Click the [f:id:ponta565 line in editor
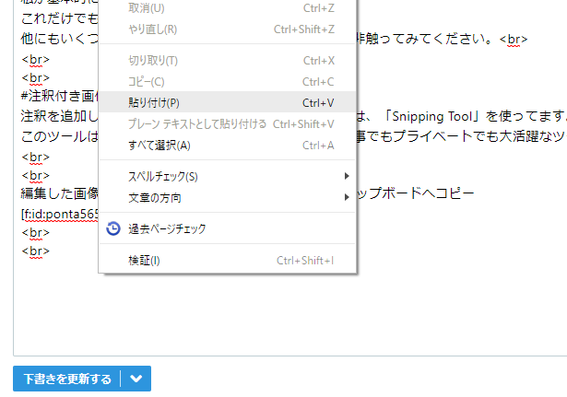Viewport: 567px width, 397px height. click(60, 215)
